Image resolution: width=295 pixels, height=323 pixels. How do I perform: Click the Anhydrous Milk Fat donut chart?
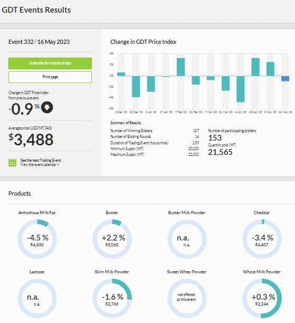37,239
